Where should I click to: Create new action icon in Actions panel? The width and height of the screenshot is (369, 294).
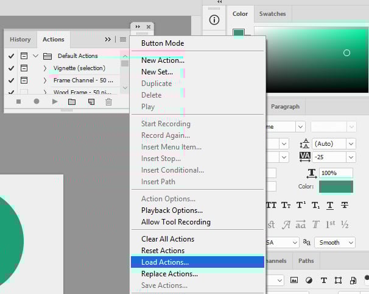coord(91,102)
